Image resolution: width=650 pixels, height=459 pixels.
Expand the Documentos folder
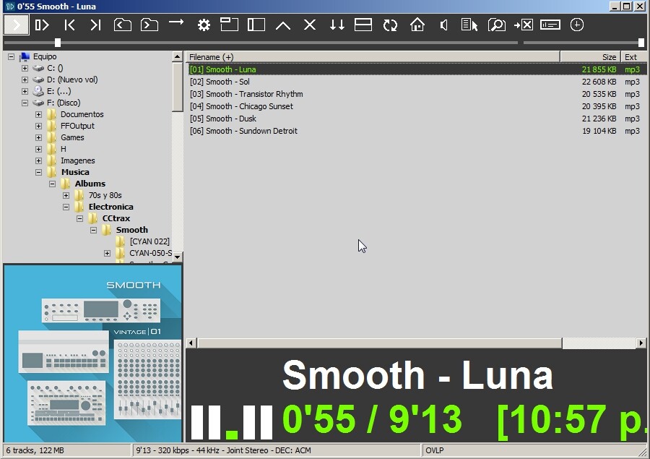[38, 114]
